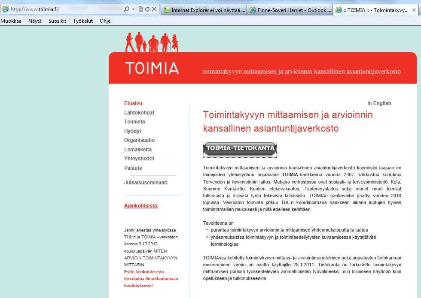Click the paragraph starting 'TOIMIAssa kehitetty toimintakyvyn'

point(302,268)
